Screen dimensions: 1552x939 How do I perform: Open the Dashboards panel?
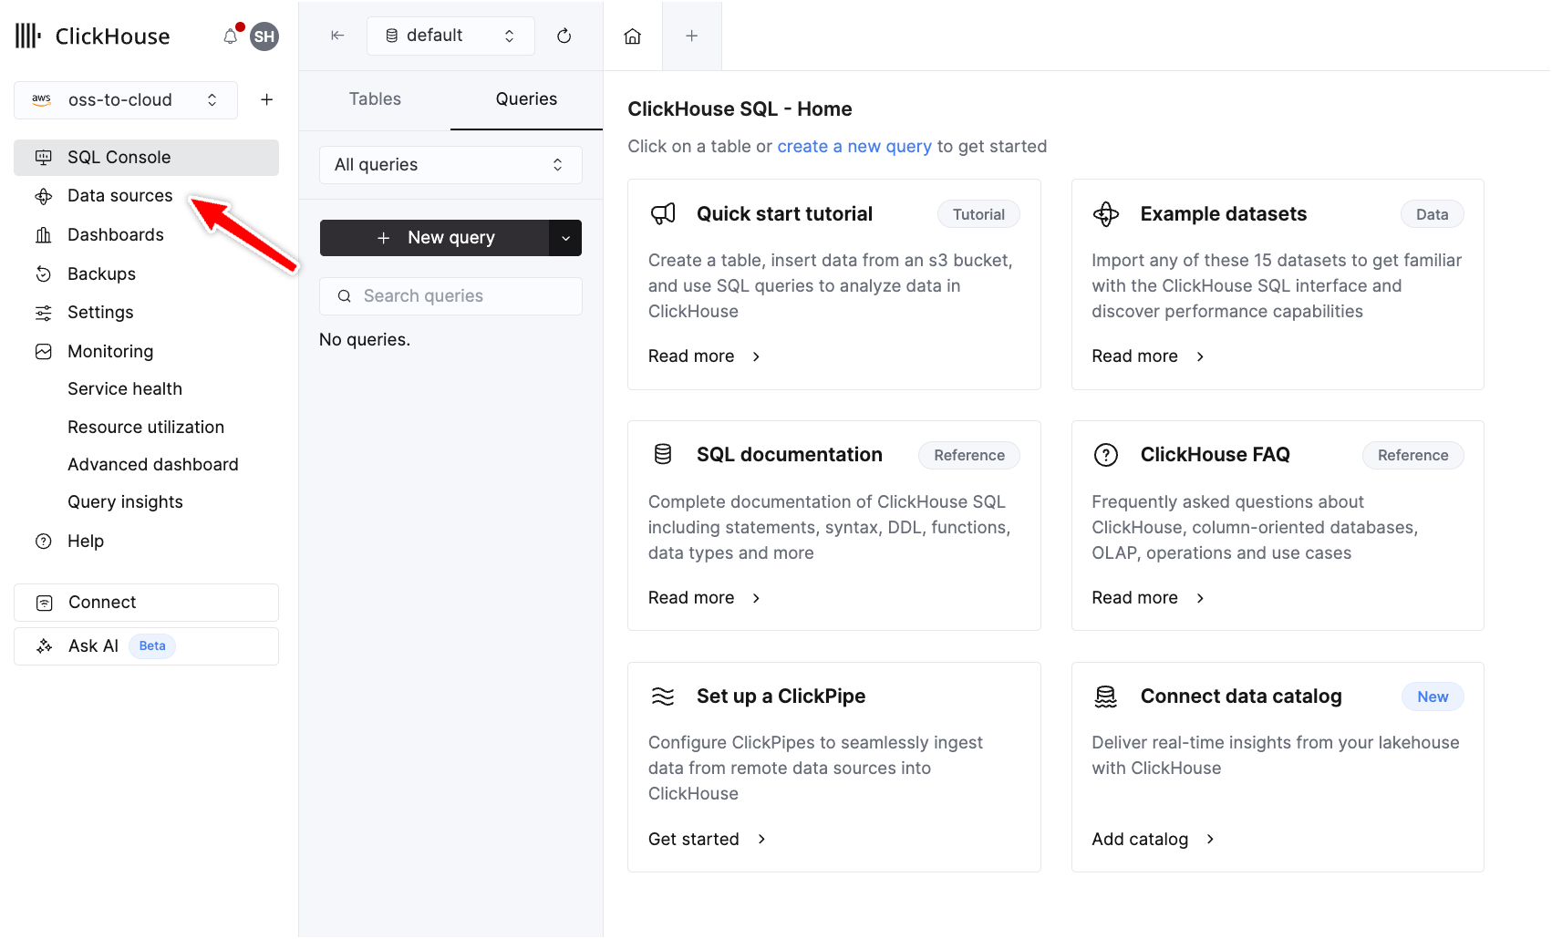[x=113, y=234]
